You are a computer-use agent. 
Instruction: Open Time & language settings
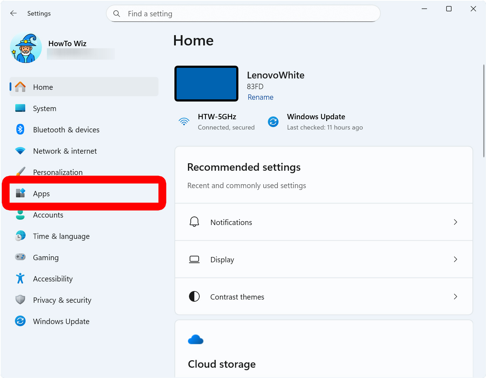(61, 236)
